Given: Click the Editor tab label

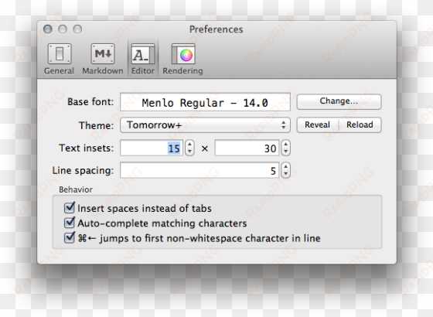Looking at the screenshot, I should coord(143,71).
